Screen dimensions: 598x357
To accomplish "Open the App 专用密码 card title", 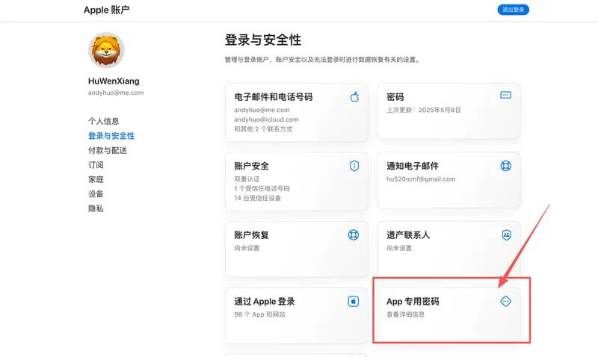I will (413, 302).
